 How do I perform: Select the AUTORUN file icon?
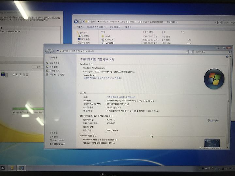(103, 39)
